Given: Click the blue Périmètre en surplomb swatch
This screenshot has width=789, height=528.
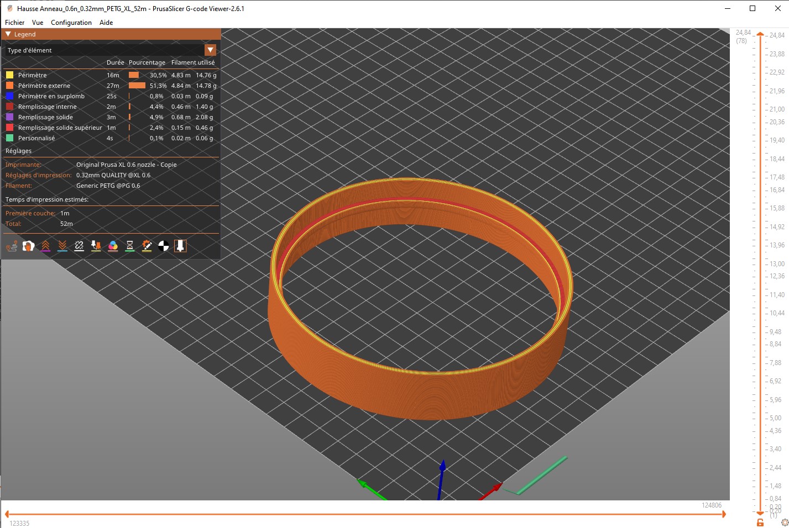Looking at the screenshot, I should point(9,96).
